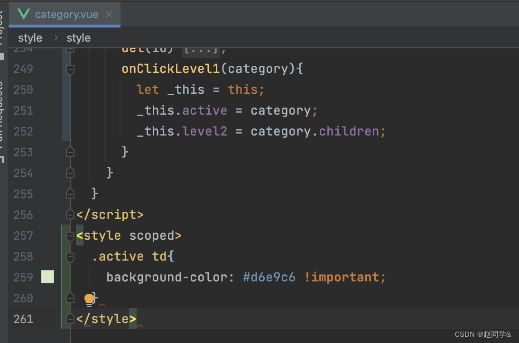The image size is (519, 343).
Task: Click line number 249 in gutter
Action: coord(23,69)
